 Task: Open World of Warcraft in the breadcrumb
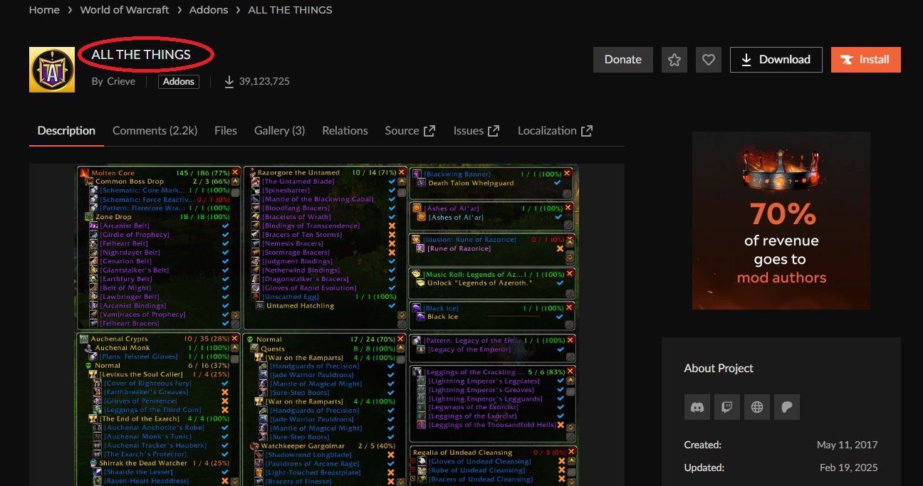125,10
